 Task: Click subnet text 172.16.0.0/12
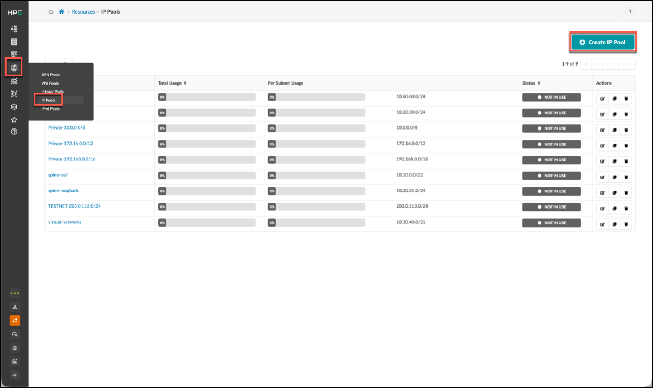(411, 144)
